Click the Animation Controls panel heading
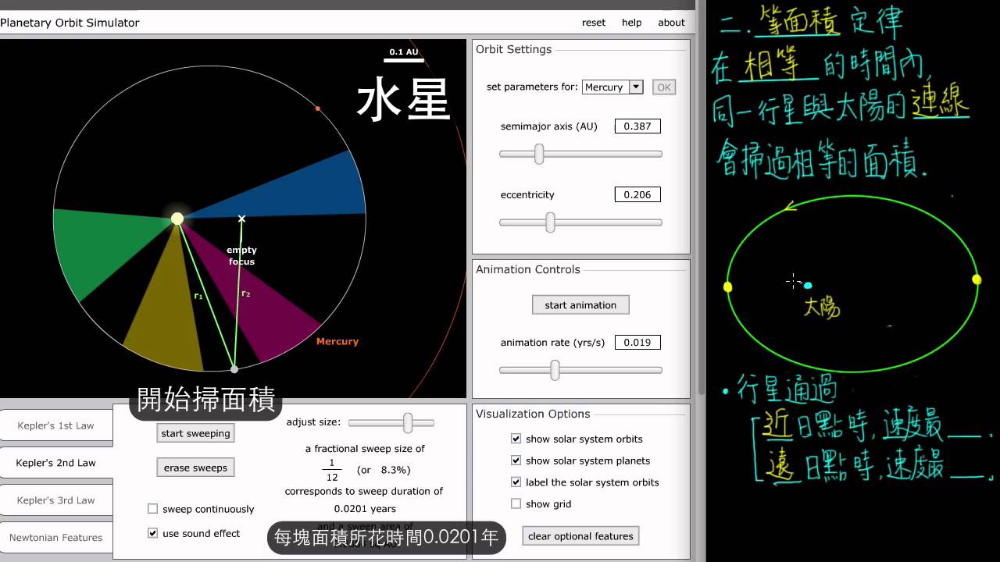This screenshot has height=562, width=1000. coord(528,269)
